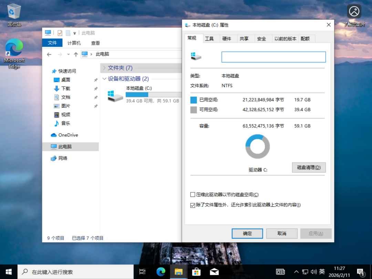The image size is (372, 279).
Task: Click the 取消 button
Action: pos(282,234)
